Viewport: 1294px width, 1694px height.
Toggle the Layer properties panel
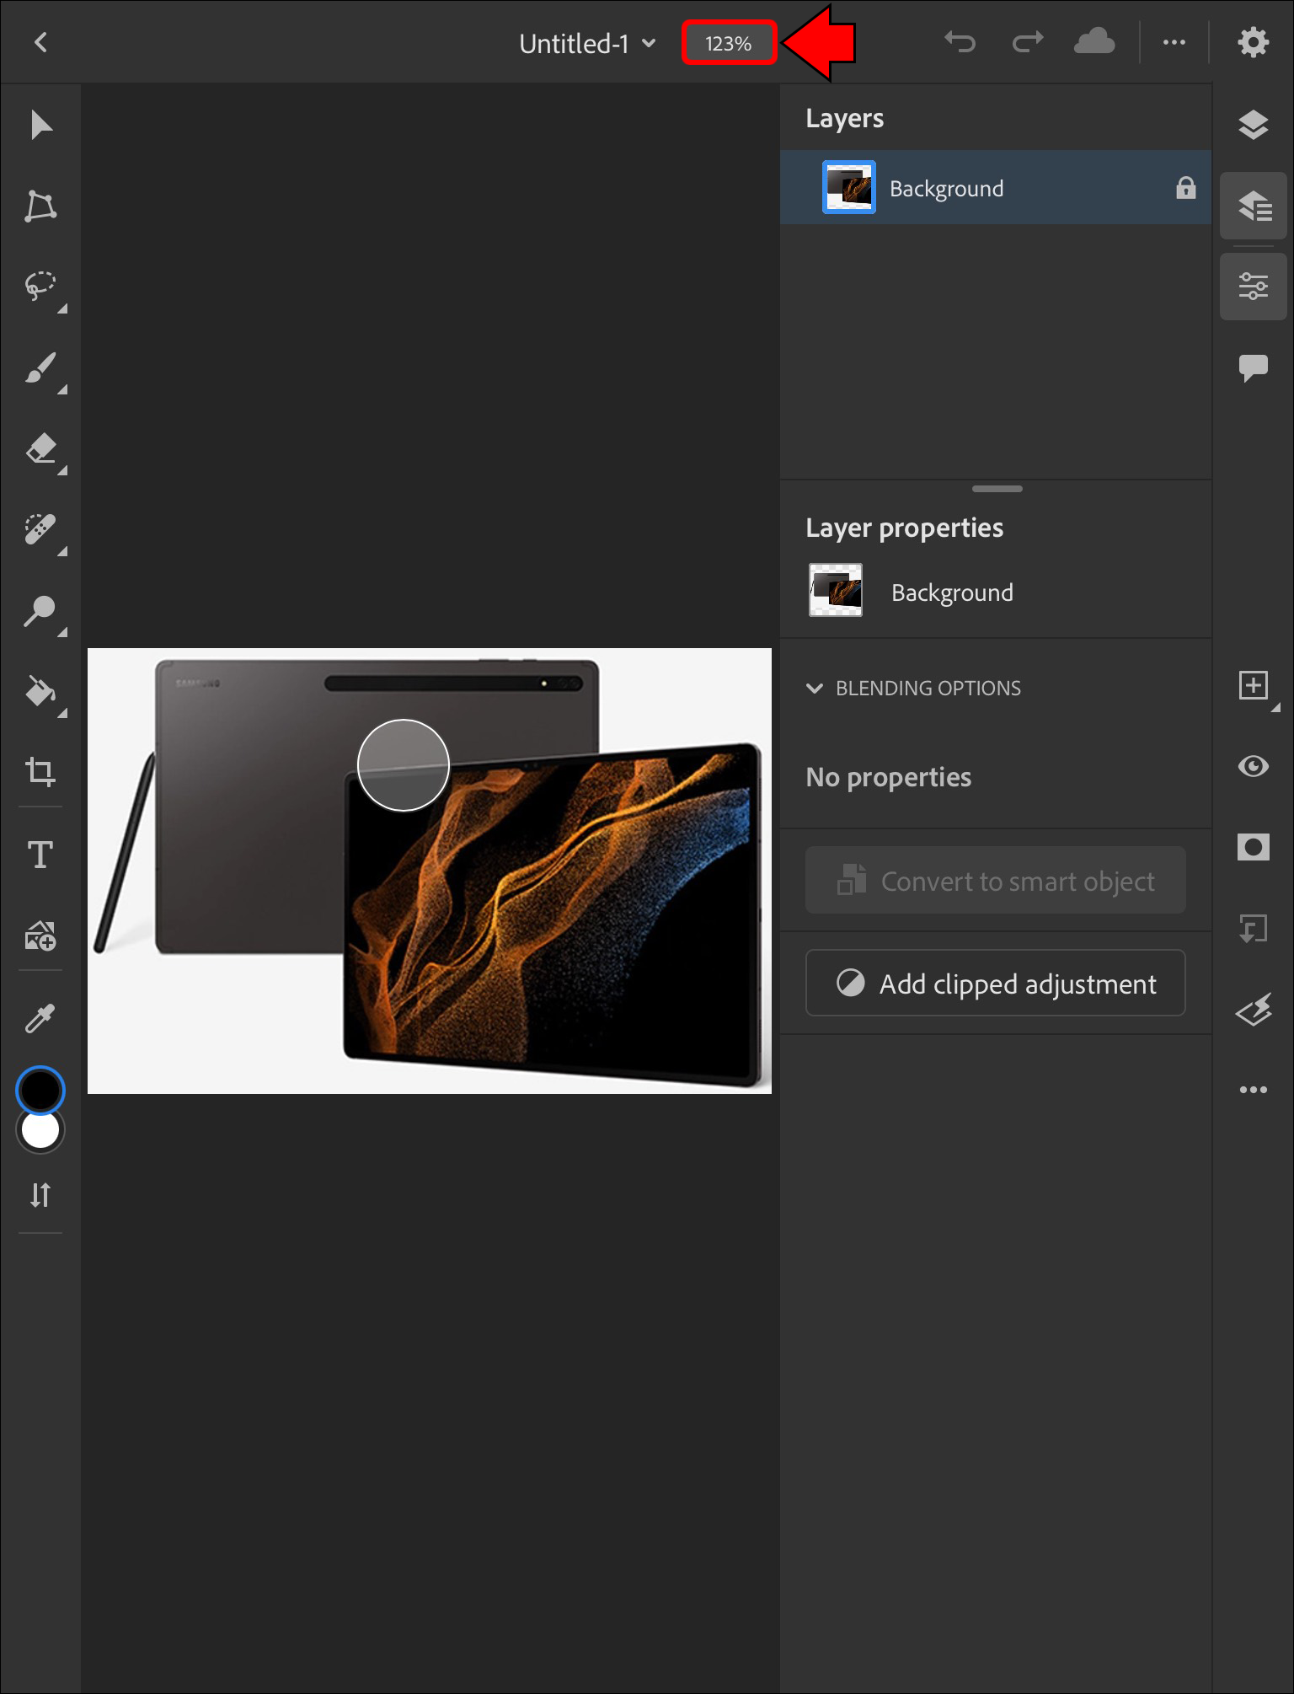click(1254, 287)
